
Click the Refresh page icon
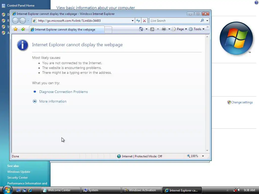(x=138, y=21)
